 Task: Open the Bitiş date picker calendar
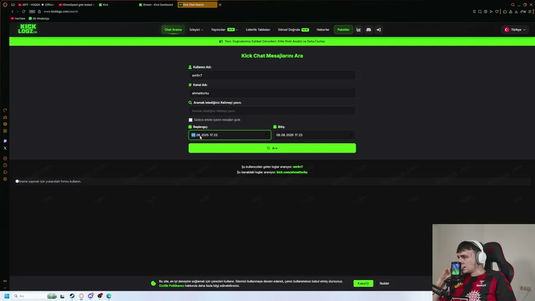351,135
